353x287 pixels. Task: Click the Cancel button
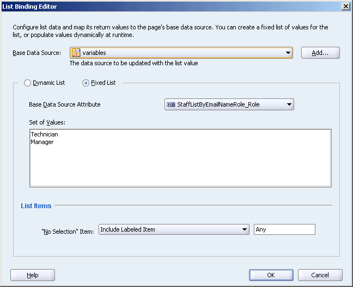coord(320,275)
